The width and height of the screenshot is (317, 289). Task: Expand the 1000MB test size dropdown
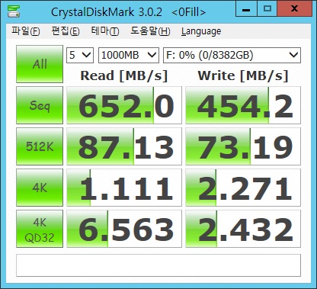point(129,55)
